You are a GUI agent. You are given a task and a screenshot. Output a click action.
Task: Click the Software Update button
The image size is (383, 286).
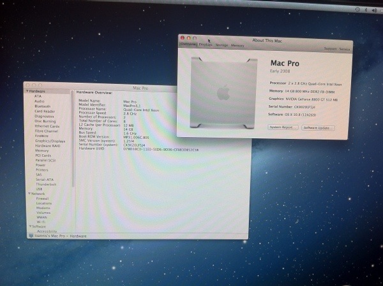[318, 128]
